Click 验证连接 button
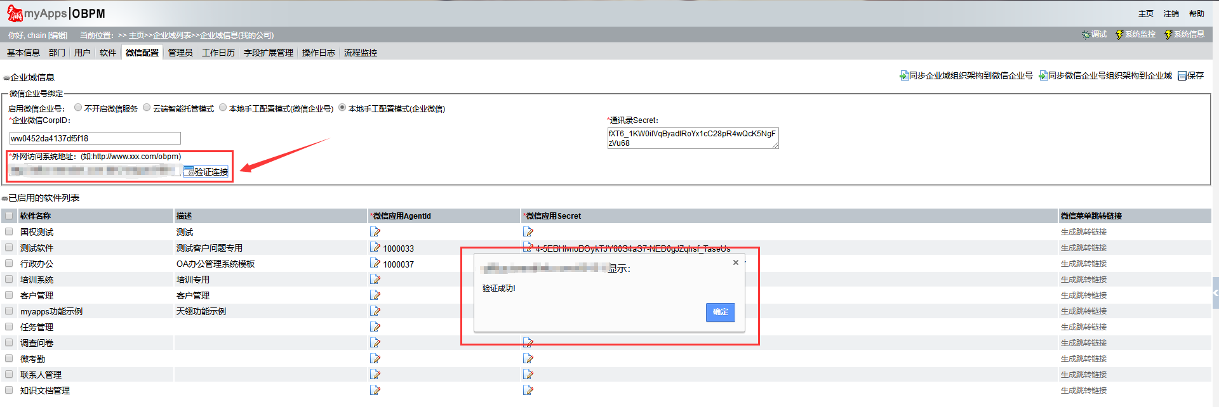Viewport: 1219px width, 407px height. pyautogui.click(x=206, y=172)
